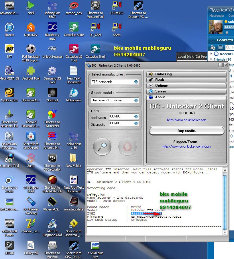
Task: Select the Zune desktop icon
Action: [31, 161]
